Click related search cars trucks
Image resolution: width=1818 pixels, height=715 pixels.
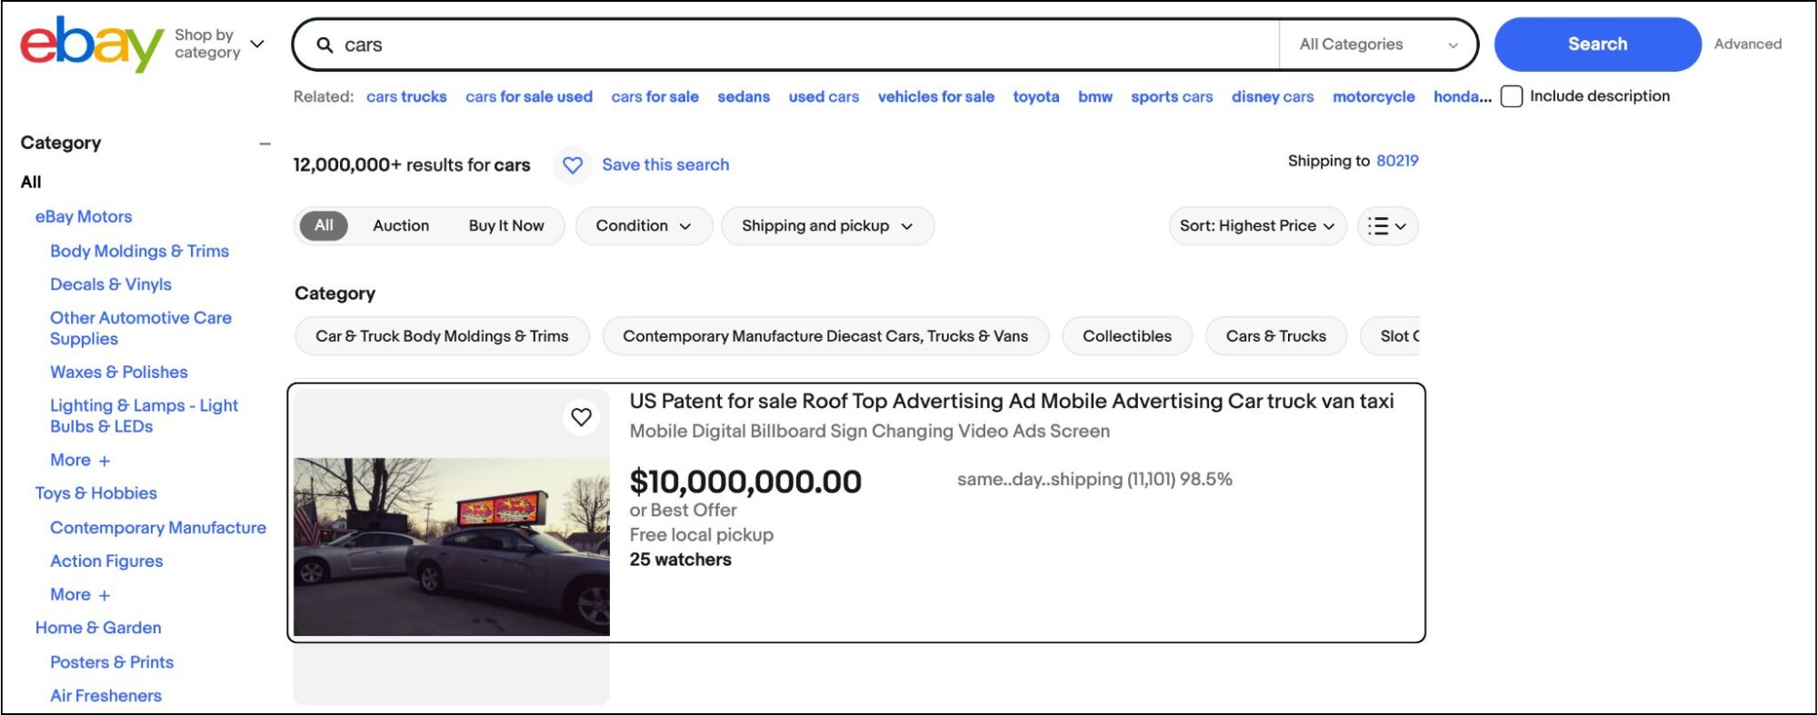pos(406,96)
